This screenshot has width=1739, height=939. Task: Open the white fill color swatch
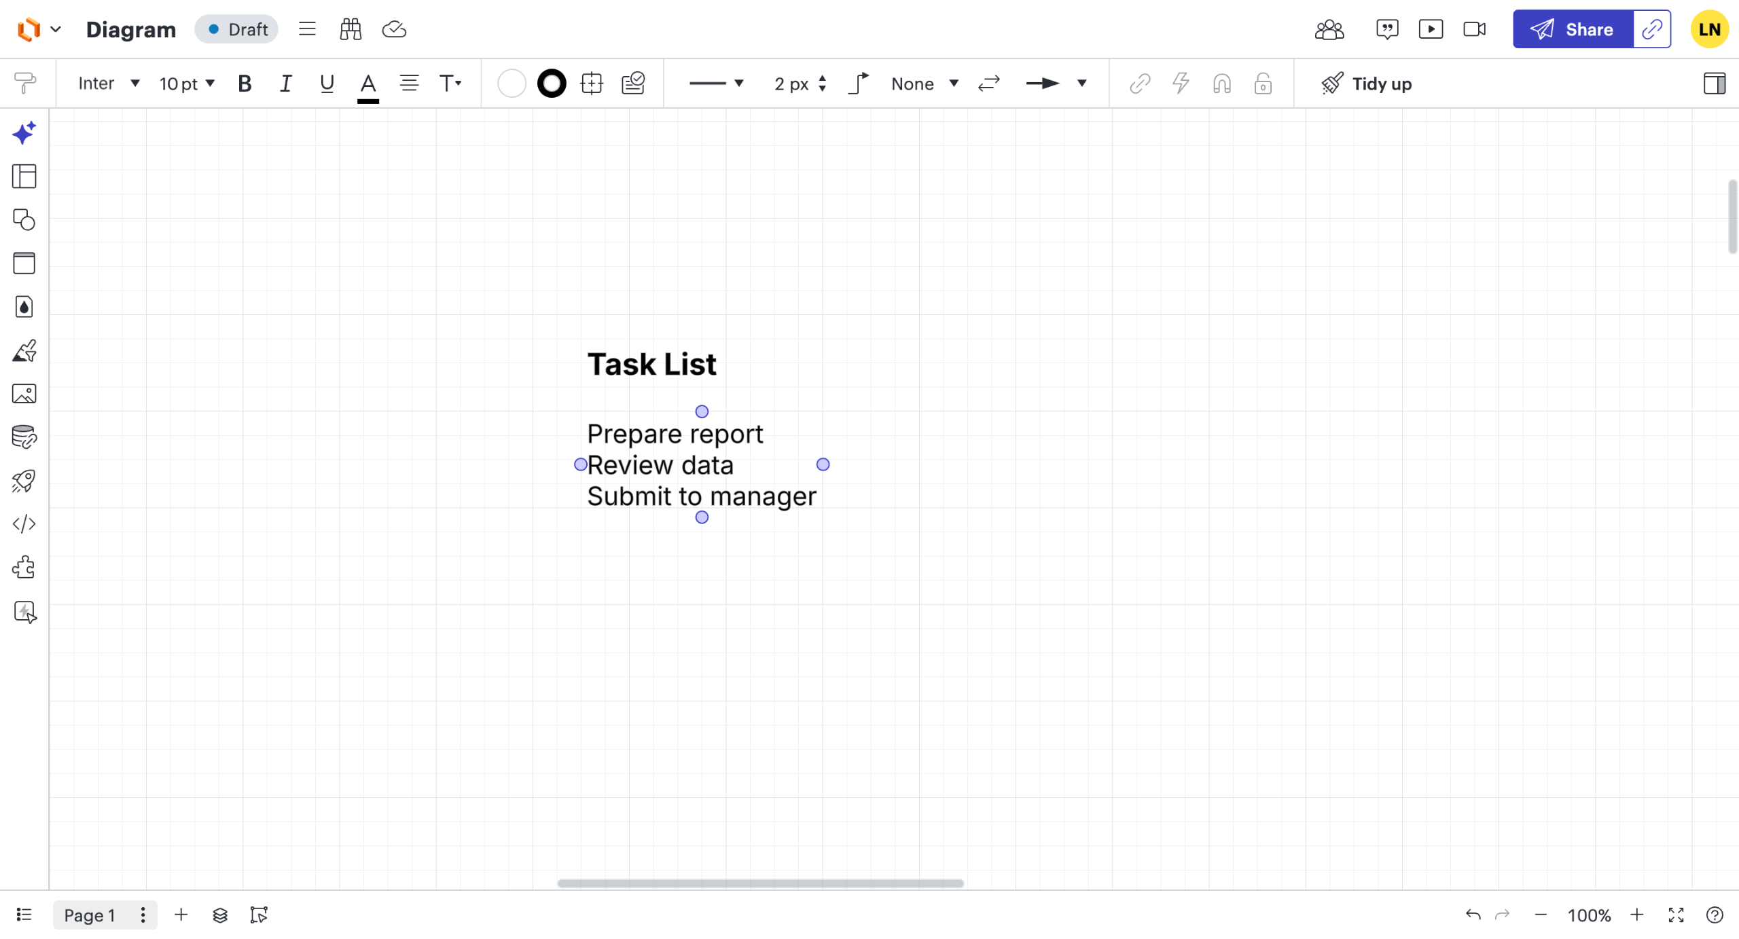tap(511, 84)
